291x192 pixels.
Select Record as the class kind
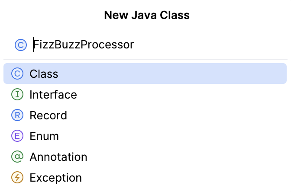[48, 115]
